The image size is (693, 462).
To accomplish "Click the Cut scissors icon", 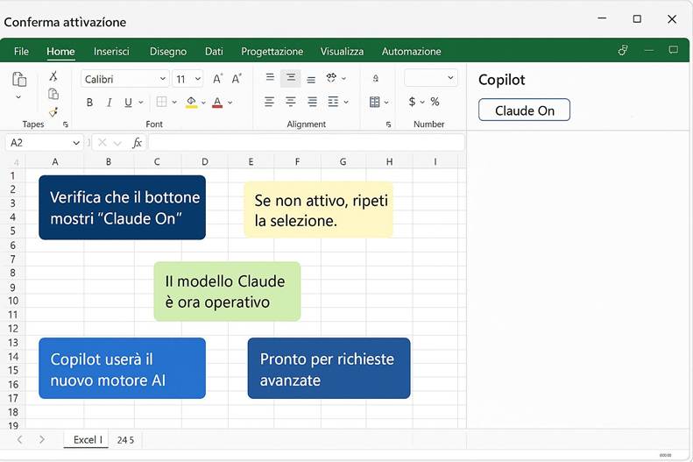I will point(53,76).
